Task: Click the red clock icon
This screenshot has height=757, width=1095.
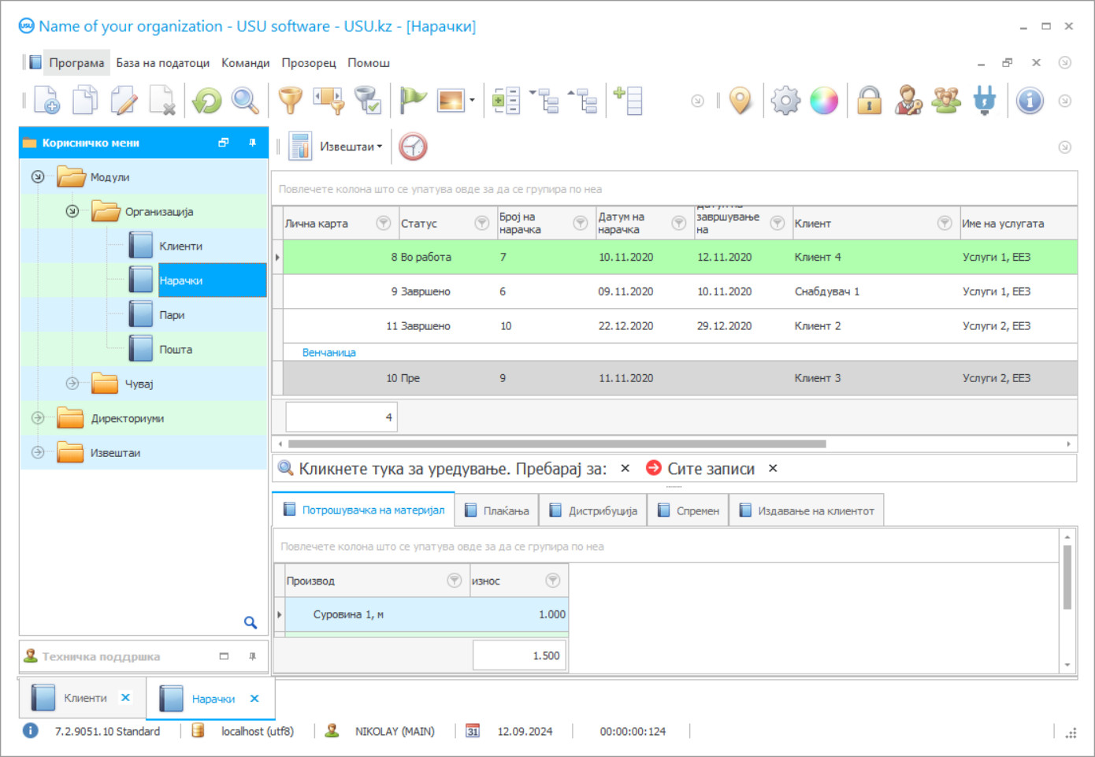Action: 413,147
